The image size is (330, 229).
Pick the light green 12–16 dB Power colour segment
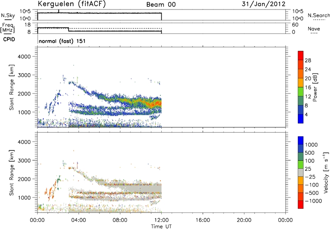[x=301, y=92]
